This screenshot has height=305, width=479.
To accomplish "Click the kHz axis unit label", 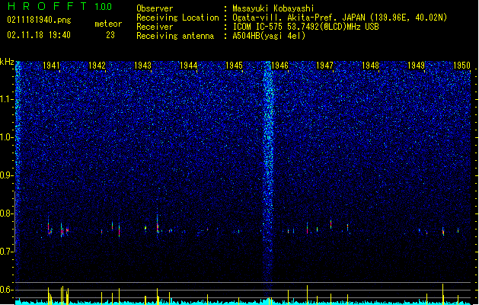I will [7, 62].
